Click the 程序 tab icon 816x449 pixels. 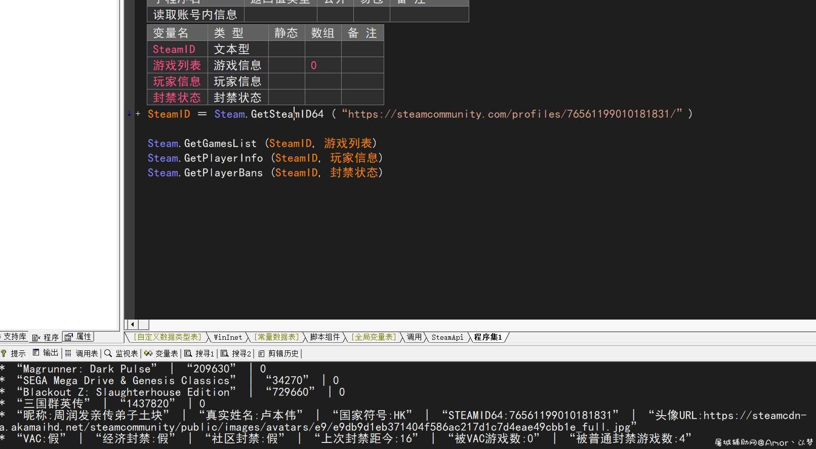[36, 338]
